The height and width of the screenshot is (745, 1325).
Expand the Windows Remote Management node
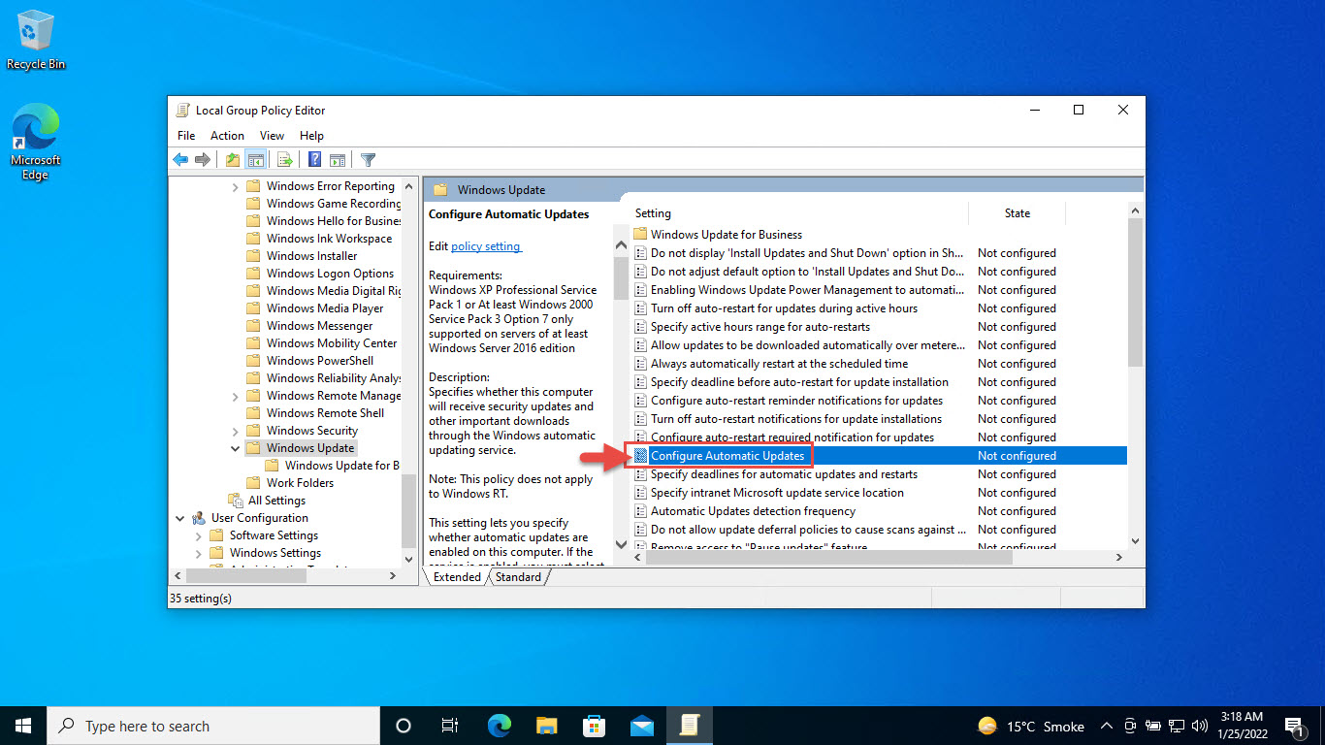coord(236,396)
